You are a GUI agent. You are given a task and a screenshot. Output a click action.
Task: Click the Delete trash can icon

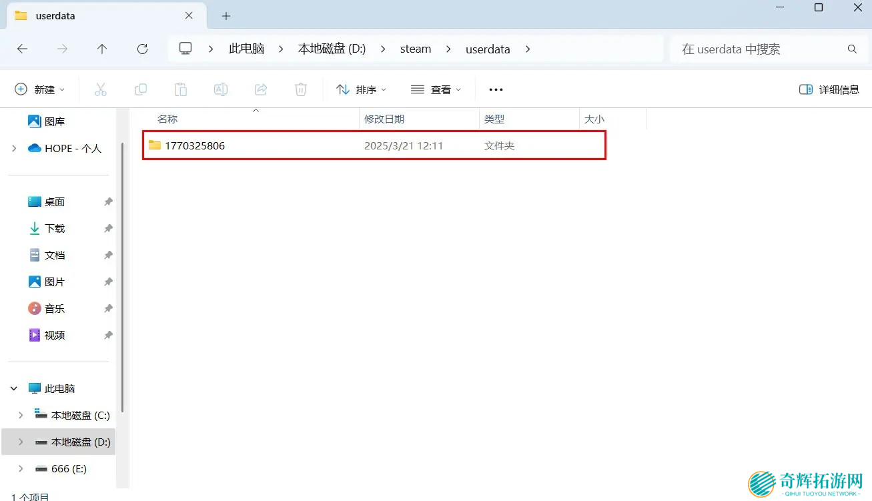(301, 89)
